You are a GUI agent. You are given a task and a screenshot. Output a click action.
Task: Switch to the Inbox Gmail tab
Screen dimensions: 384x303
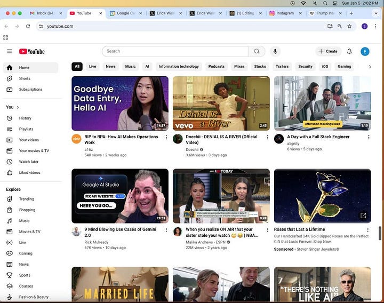pos(45,13)
